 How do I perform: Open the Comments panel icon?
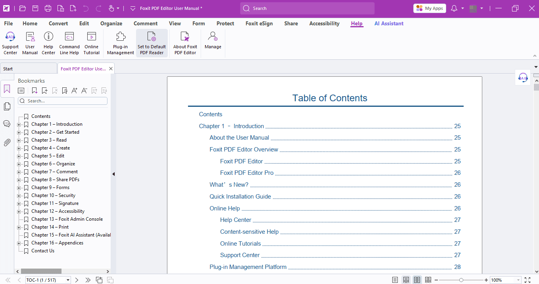pyautogui.click(x=7, y=124)
